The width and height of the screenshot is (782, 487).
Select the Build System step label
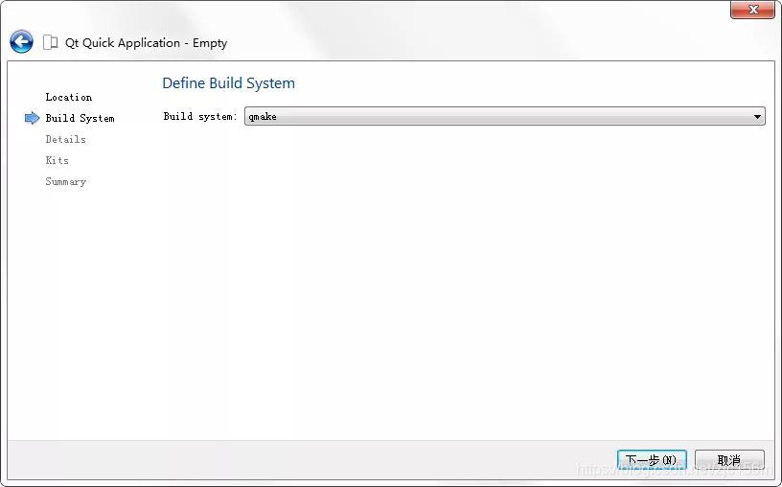(x=80, y=118)
